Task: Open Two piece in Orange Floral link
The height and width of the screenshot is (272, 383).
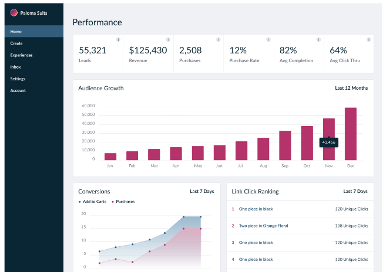Action: pos(263,226)
